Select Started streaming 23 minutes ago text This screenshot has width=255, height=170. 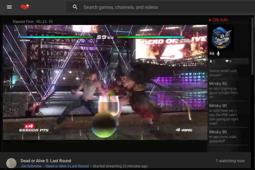120,166
